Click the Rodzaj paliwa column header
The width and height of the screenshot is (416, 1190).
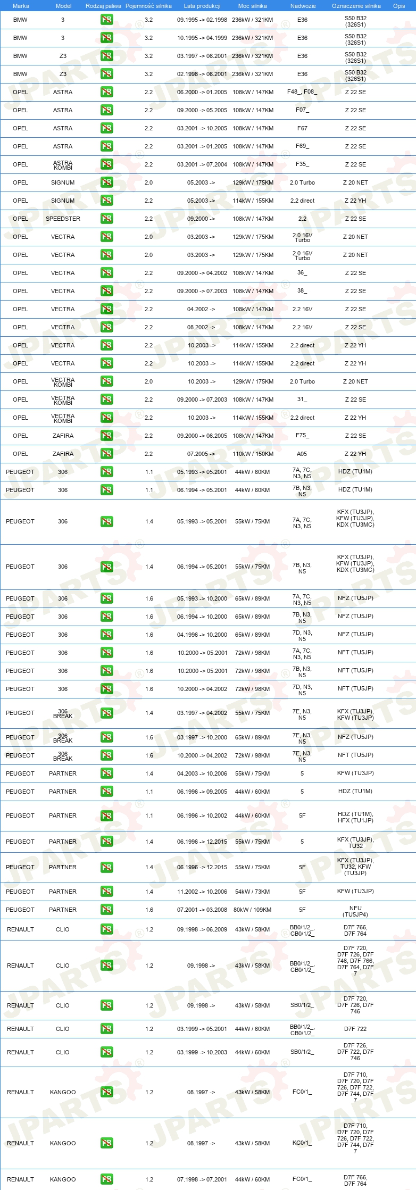(103, 6)
